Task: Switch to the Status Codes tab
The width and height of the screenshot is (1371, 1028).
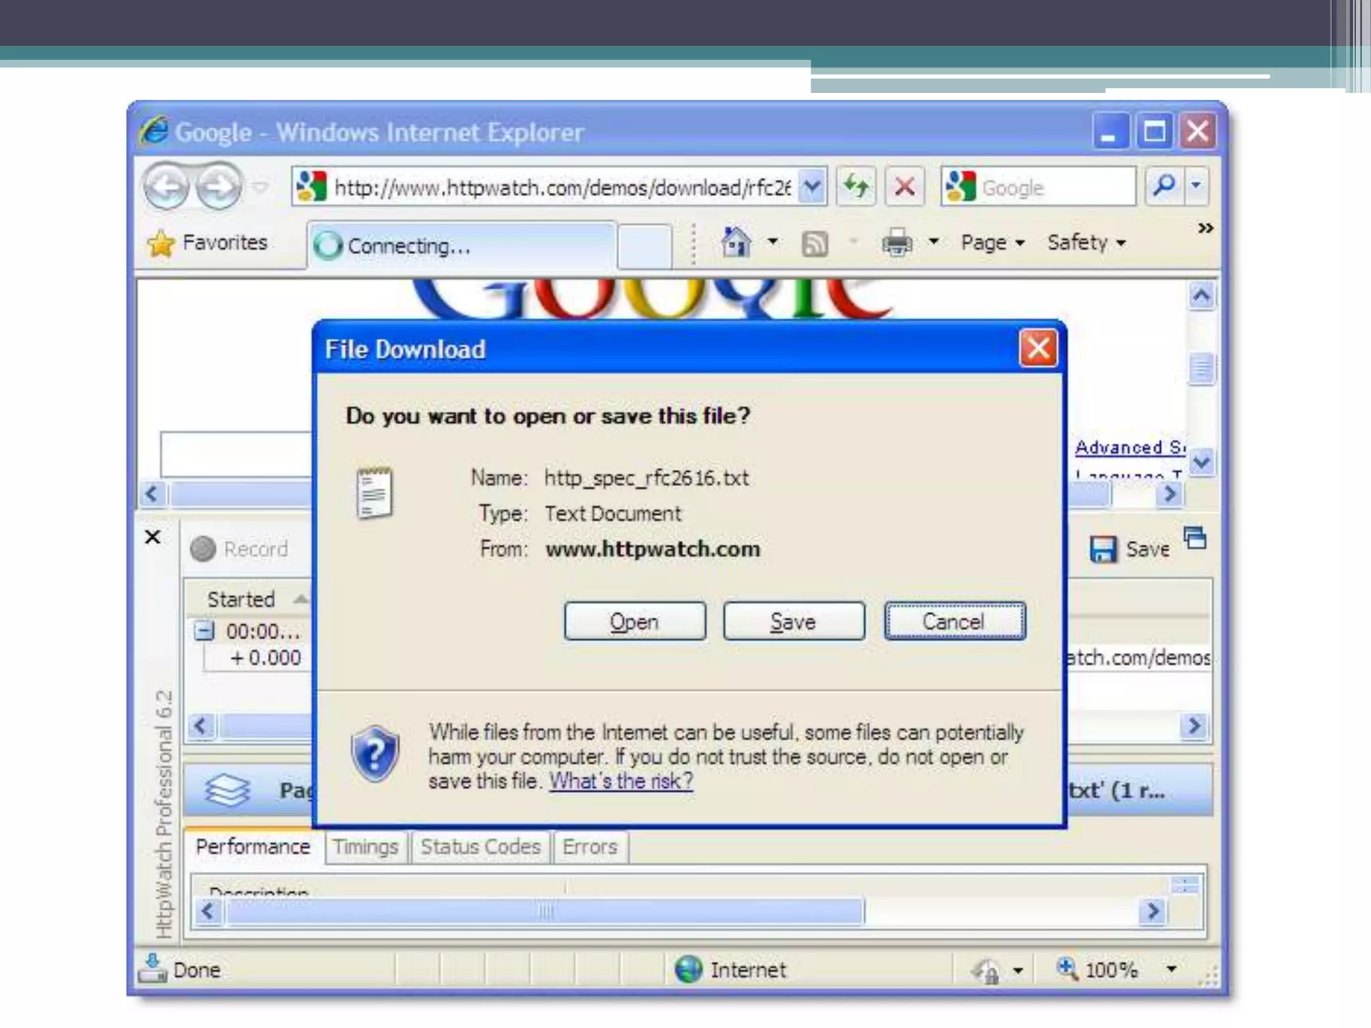Action: 481,847
